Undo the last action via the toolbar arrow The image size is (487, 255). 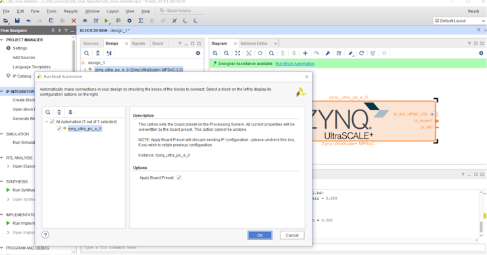28,21
